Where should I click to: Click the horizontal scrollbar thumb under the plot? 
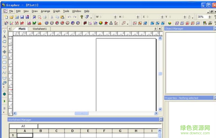[x=81, y=113]
